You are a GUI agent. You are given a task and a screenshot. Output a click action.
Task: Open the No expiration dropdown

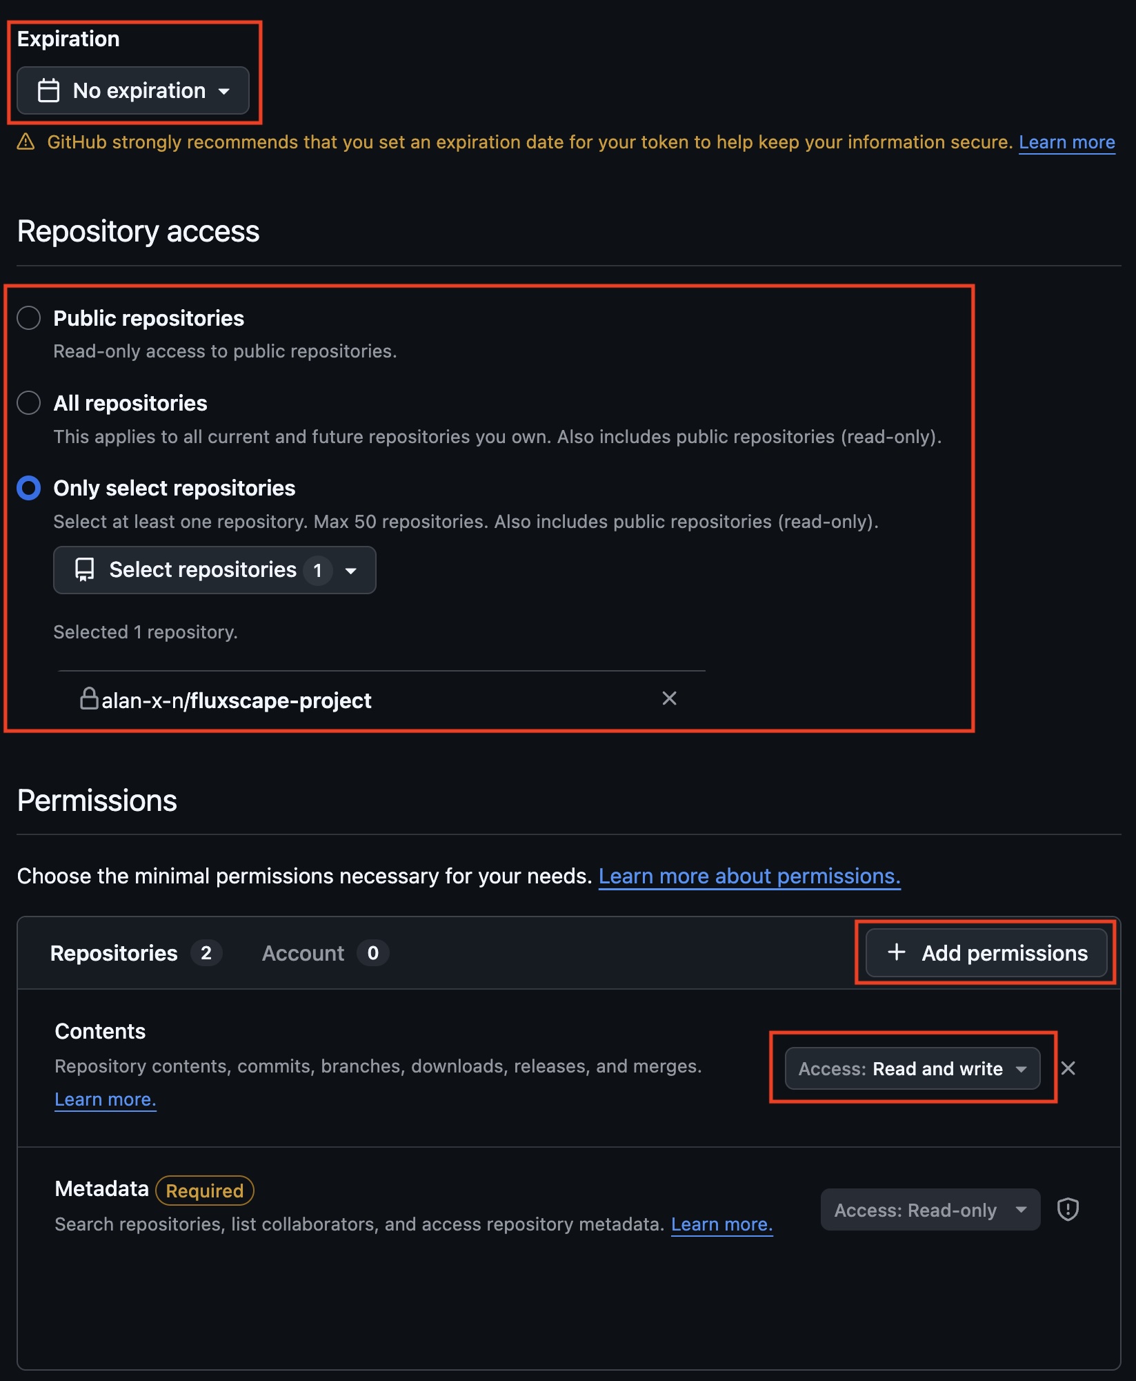click(133, 90)
